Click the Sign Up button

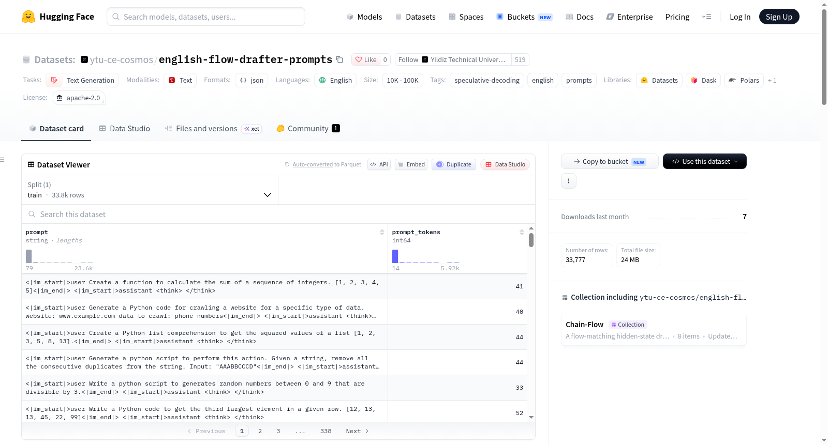pos(779,17)
